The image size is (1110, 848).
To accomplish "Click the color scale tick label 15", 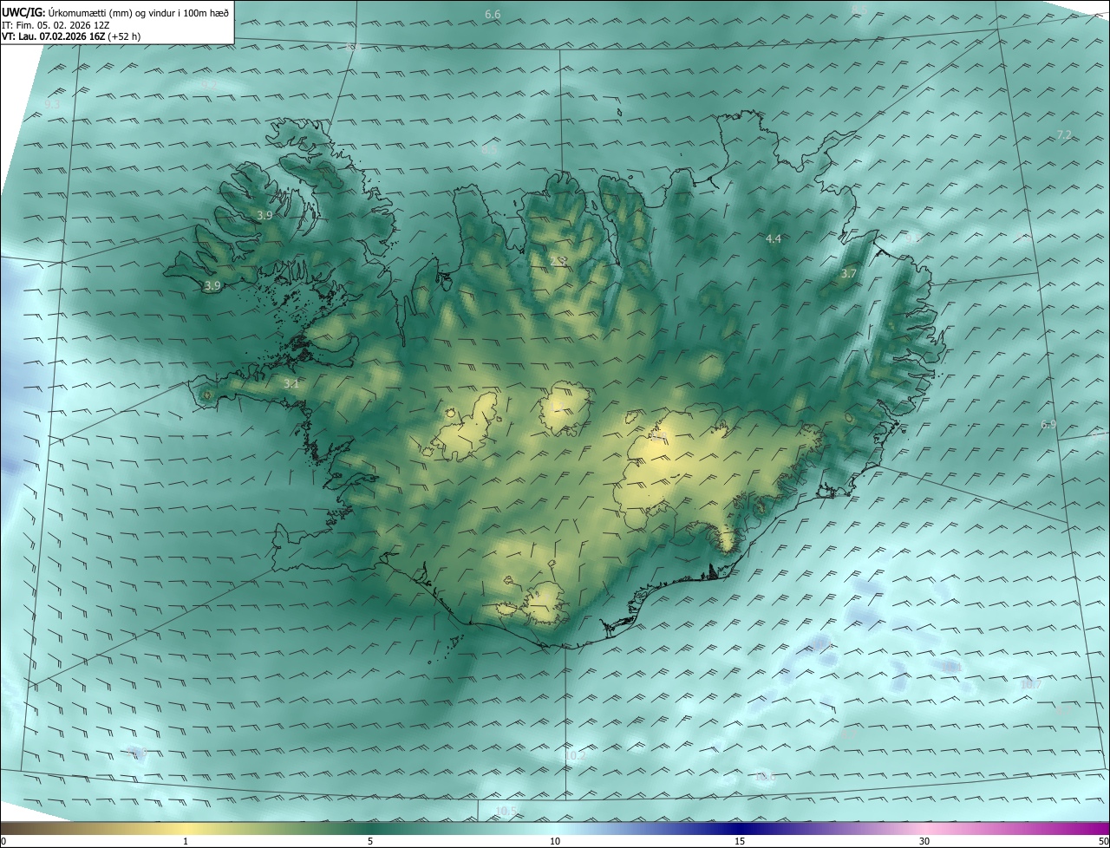I will (x=740, y=842).
